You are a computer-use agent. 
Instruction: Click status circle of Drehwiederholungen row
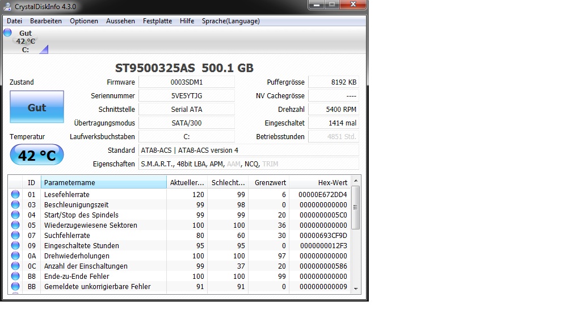point(15,256)
